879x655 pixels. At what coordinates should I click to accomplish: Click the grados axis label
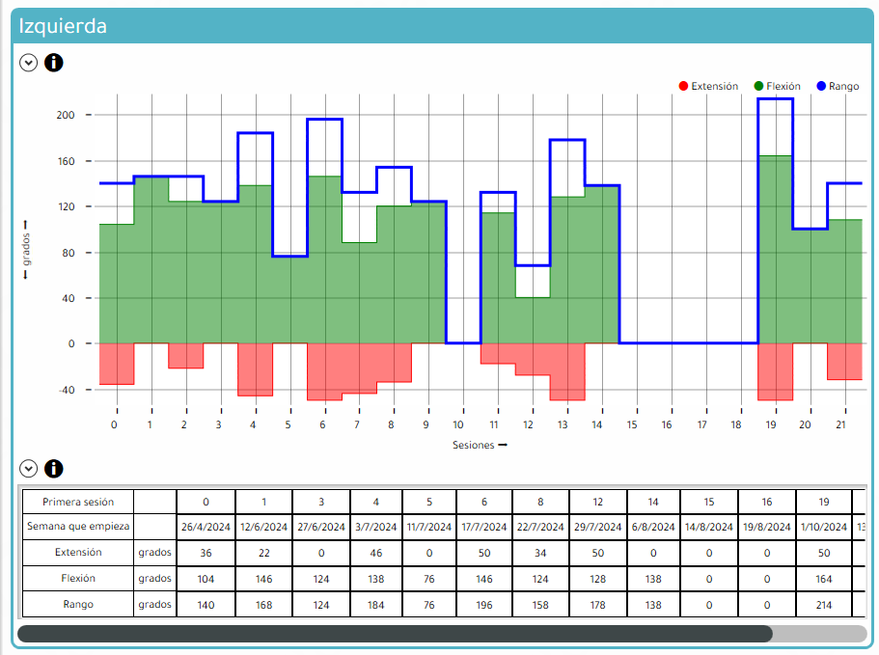click(26, 250)
